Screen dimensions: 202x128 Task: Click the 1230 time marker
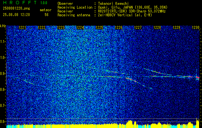click(x=196, y=27)
